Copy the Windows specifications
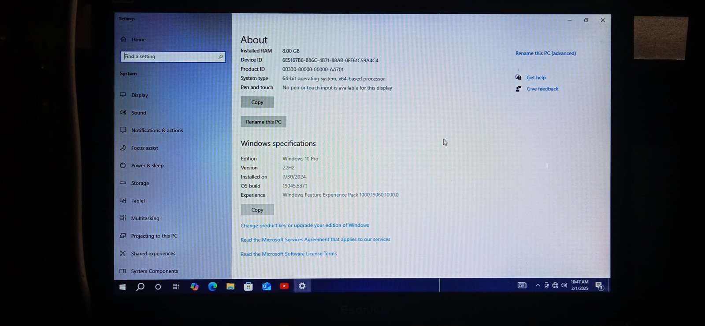 point(257,210)
